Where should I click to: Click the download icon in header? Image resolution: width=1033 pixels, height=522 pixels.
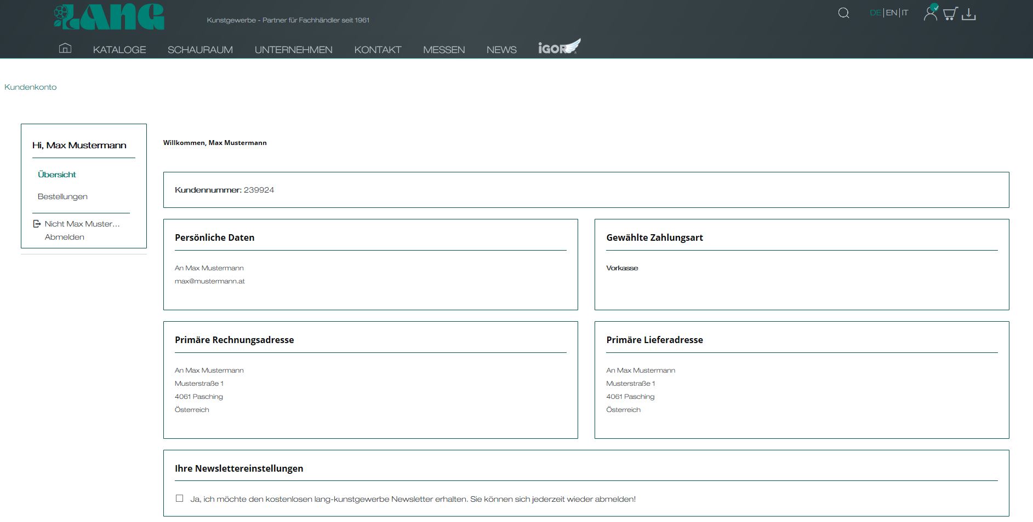(x=969, y=14)
